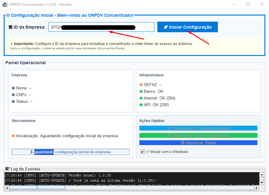
Task: Maximize the ONPDV Concentrador window
Action: point(248,4)
